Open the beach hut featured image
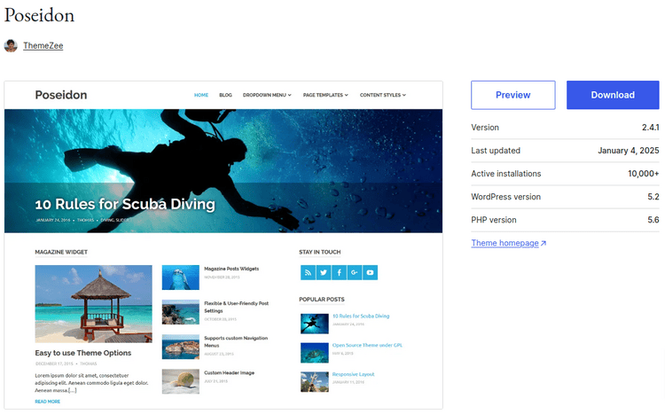Screen dimensions: 665x414 [x=93, y=304]
